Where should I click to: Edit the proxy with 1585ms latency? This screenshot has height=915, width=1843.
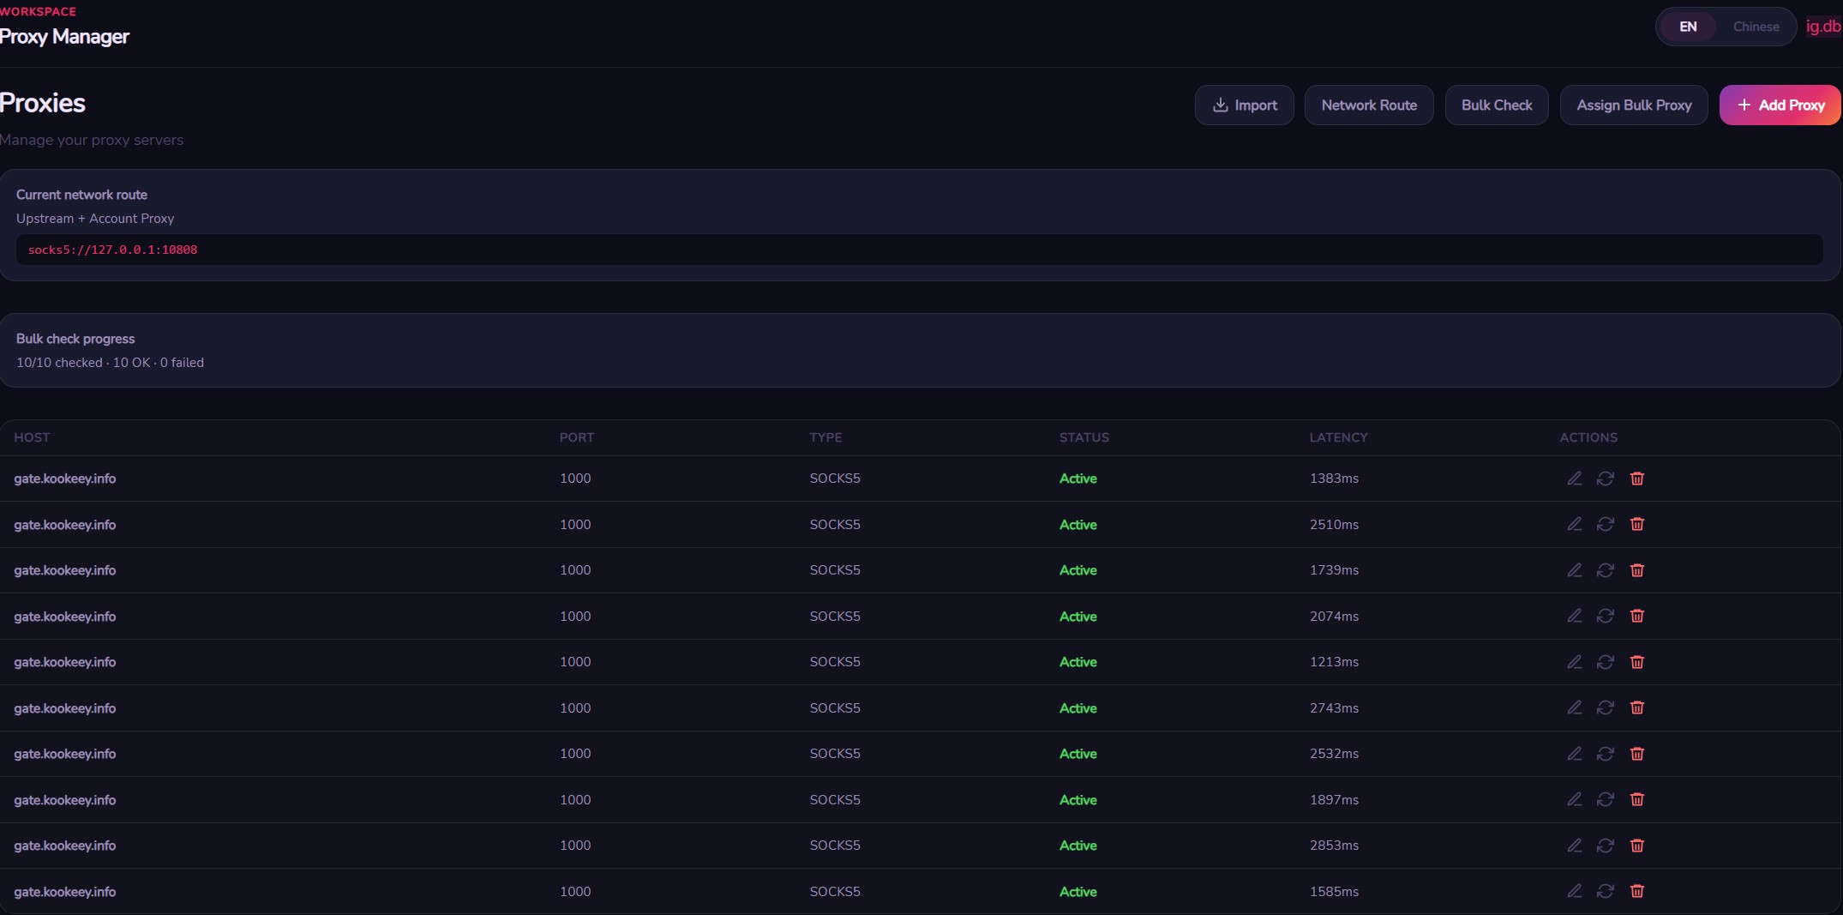pos(1574,891)
